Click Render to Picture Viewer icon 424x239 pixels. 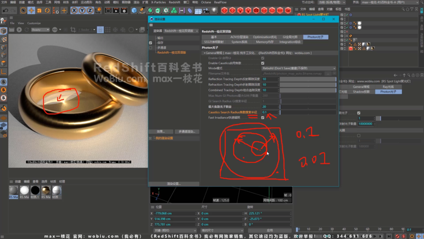pos(116,10)
